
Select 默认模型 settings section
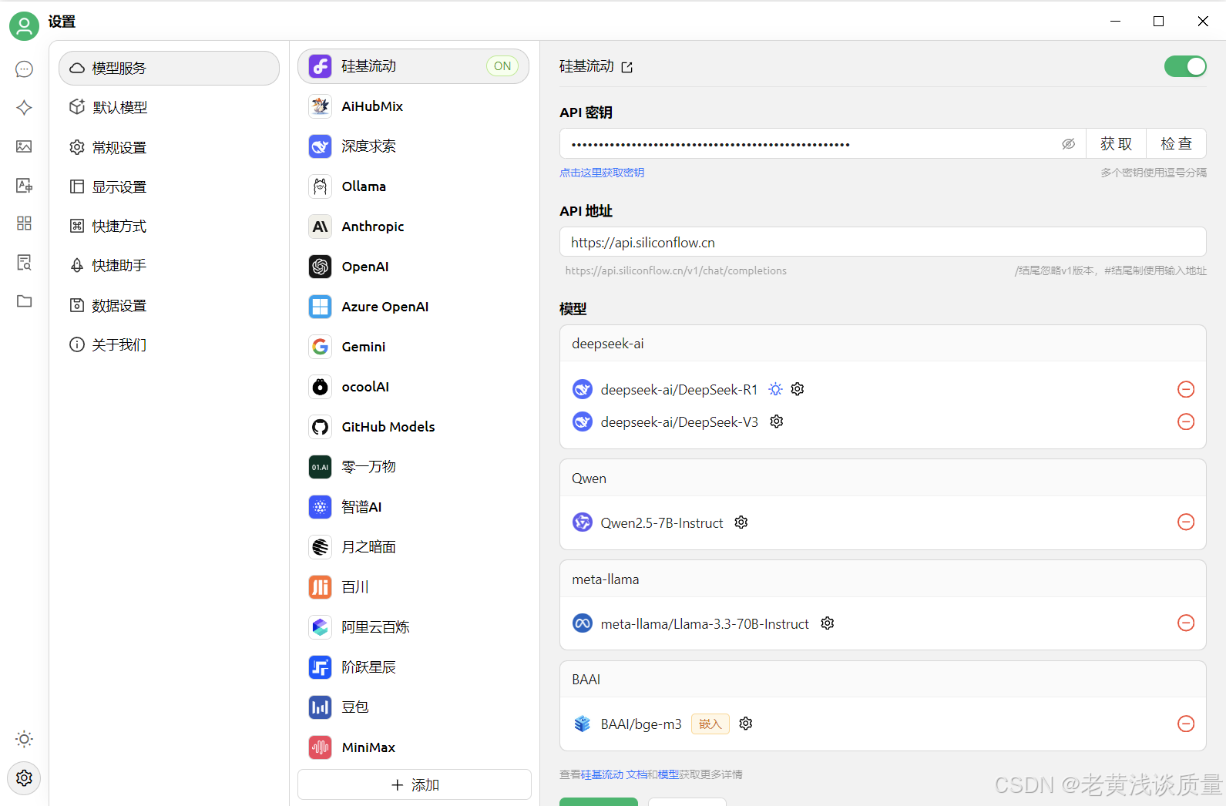(169, 107)
